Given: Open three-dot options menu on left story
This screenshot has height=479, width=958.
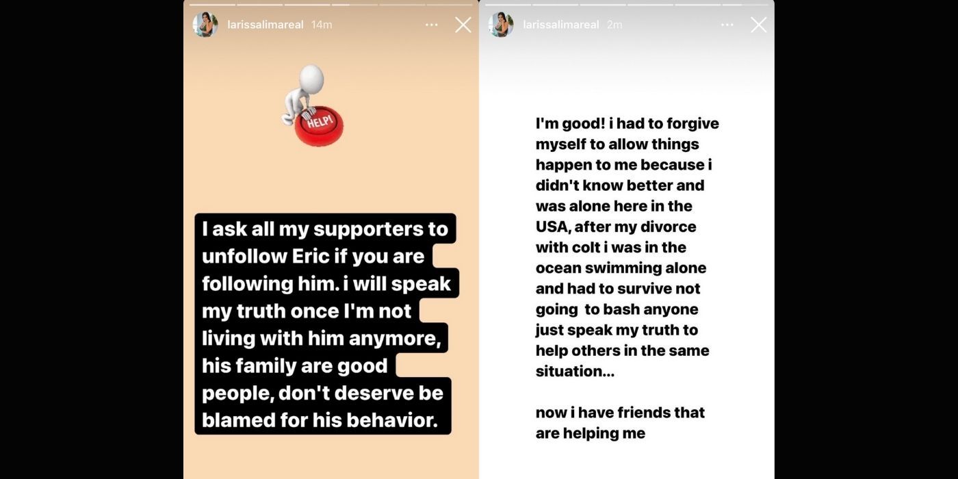Looking at the screenshot, I should tap(431, 25).
